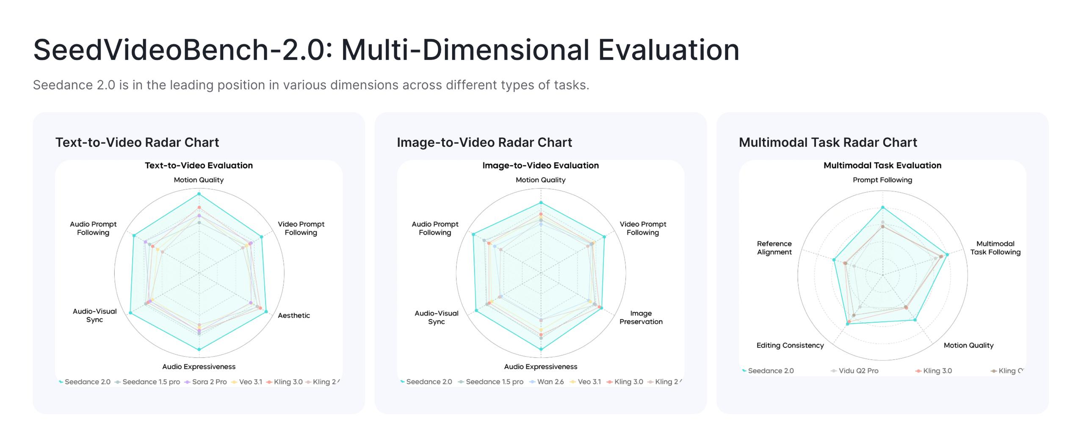Click Seedance 2.0 legend marker in Text-to-Video chart
This screenshot has height=438, width=1084.
point(61,382)
